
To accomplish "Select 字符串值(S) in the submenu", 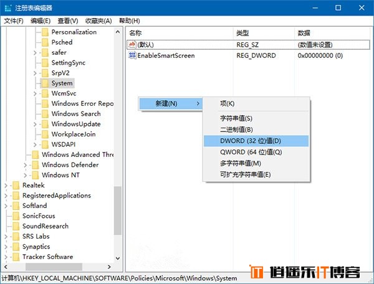I will (256, 118).
